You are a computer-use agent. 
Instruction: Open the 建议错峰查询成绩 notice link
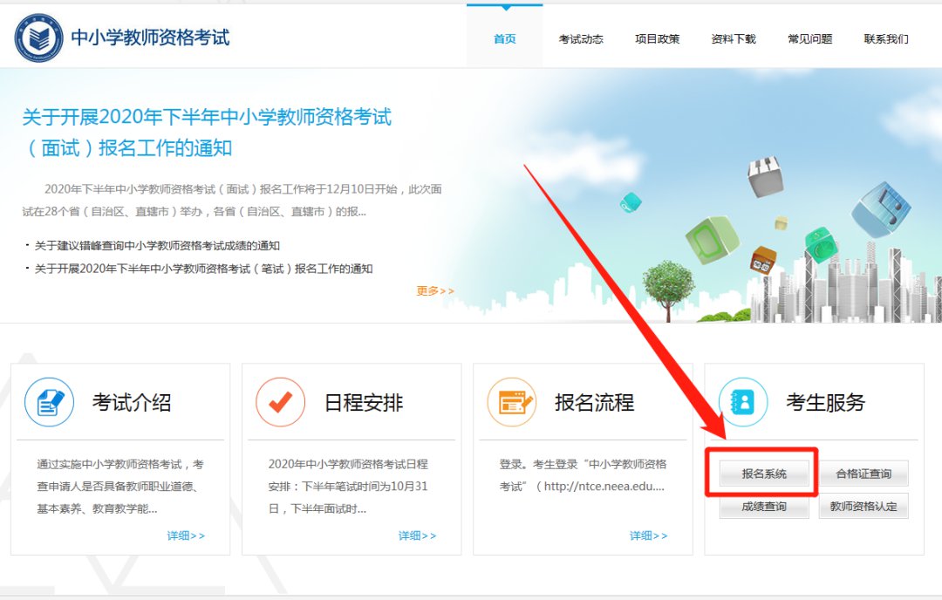tap(157, 246)
